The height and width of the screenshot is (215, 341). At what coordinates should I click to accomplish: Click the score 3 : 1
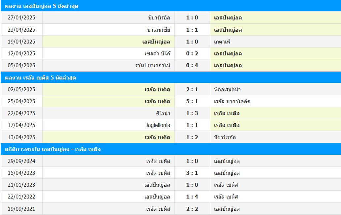192,173
